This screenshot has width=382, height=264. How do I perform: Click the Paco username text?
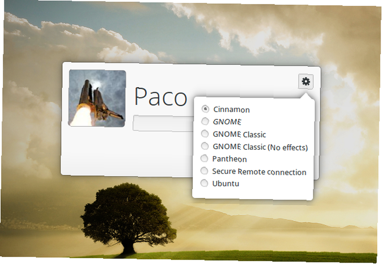tap(161, 97)
